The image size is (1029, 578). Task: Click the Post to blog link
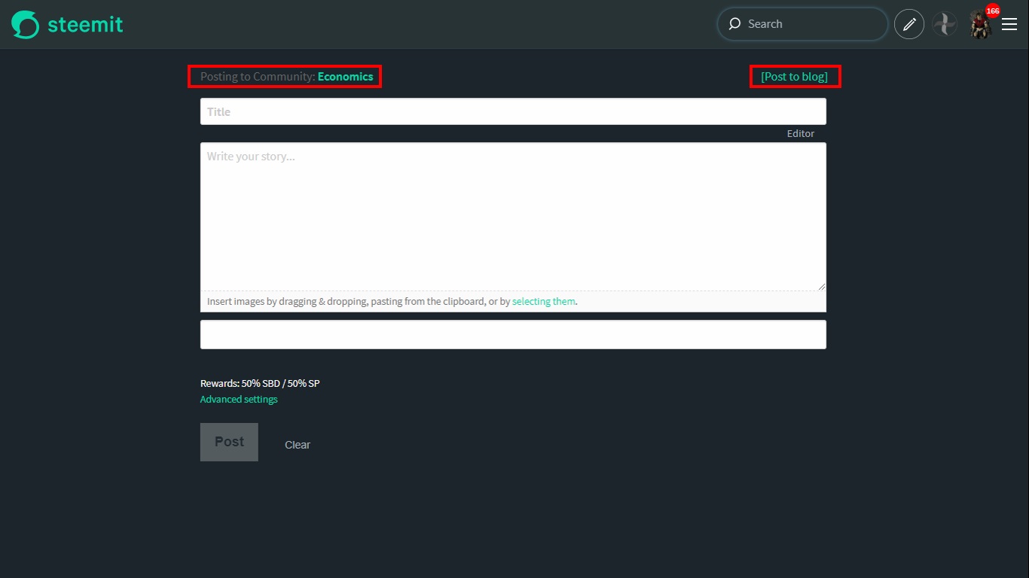(x=794, y=76)
